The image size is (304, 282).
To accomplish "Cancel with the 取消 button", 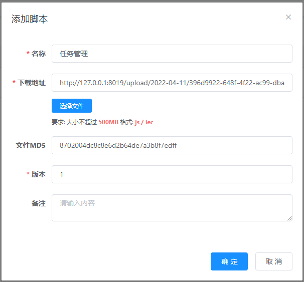I will pyautogui.click(x=273, y=261).
